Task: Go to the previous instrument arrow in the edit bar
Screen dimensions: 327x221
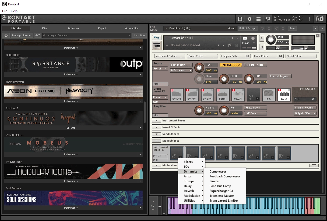Action: tap(315, 28)
